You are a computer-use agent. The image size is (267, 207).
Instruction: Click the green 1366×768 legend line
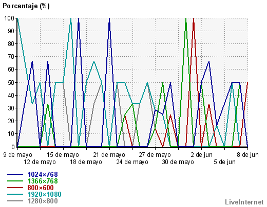15,181
